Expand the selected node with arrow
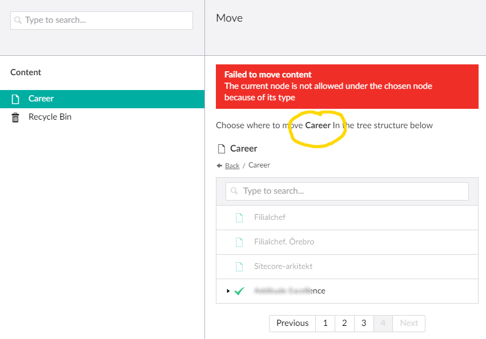Screen dimensions: 486x339 [228, 291]
